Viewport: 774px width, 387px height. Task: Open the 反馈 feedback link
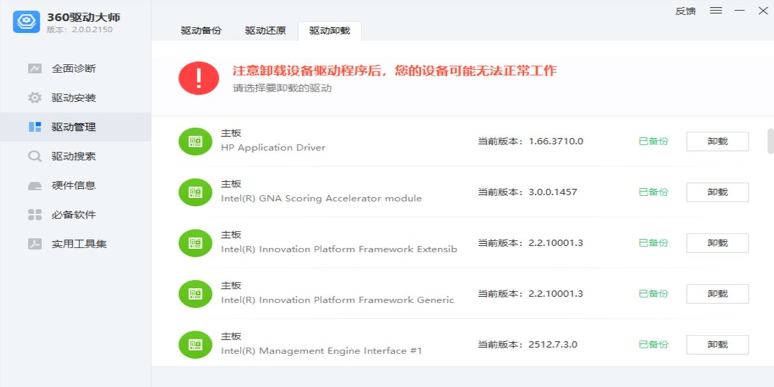(685, 11)
